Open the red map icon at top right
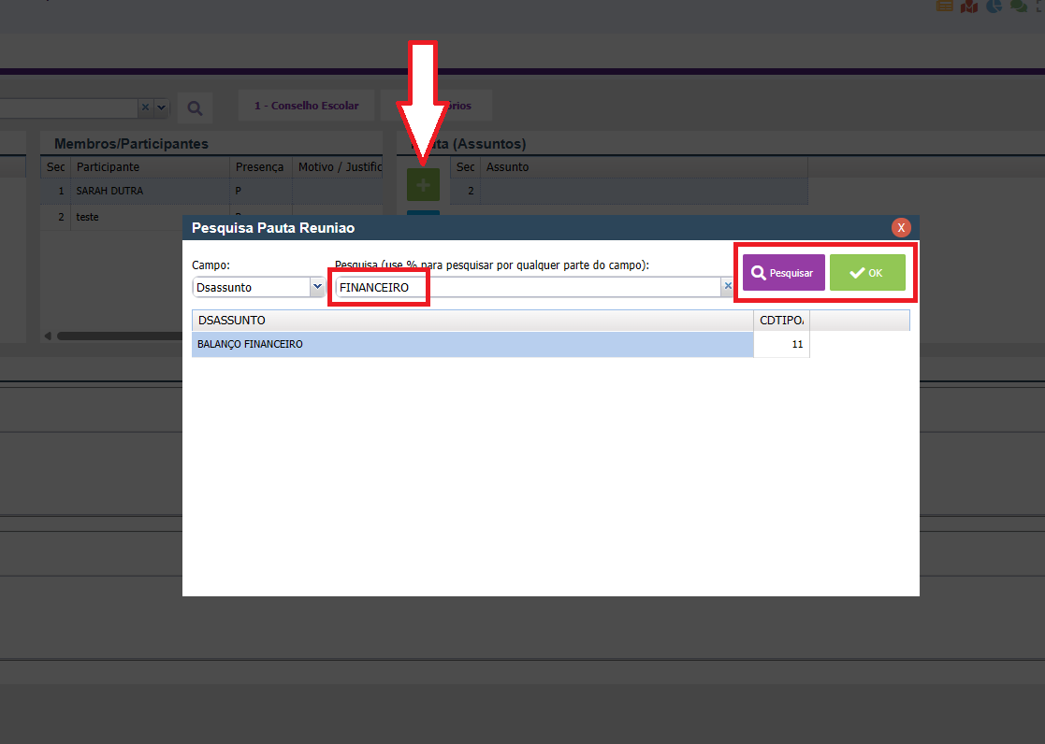Image resolution: width=1045 pixels, height=744 pixels. point(969,6)
